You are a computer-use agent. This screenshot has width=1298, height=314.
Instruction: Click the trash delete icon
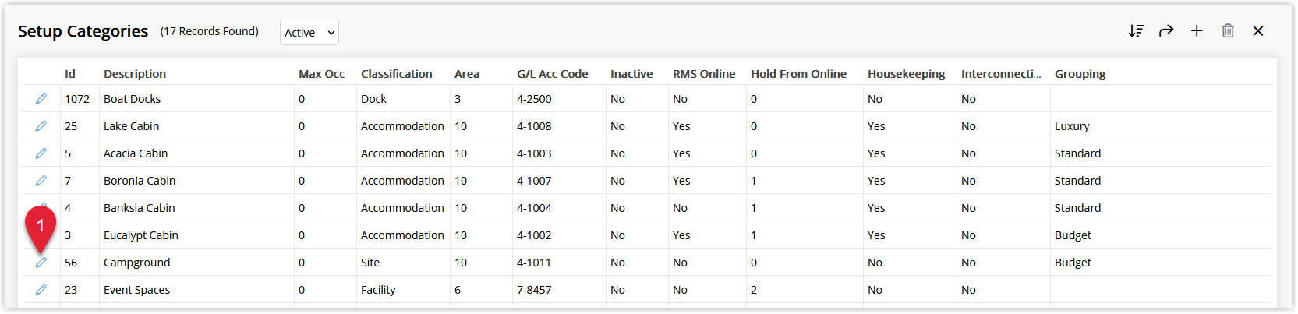click(1228, 31)
